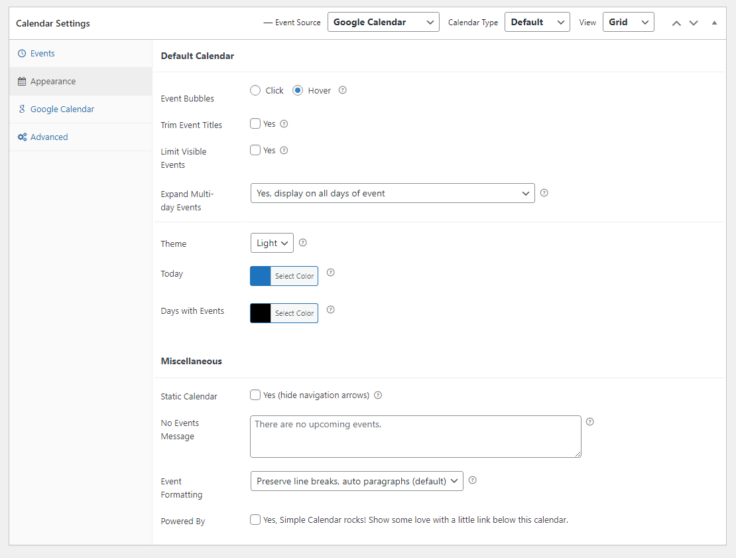This screenshot has width=736, height=558.
Task: Click the Google Calendar icon in sidebar
Action: pos(22,109)
